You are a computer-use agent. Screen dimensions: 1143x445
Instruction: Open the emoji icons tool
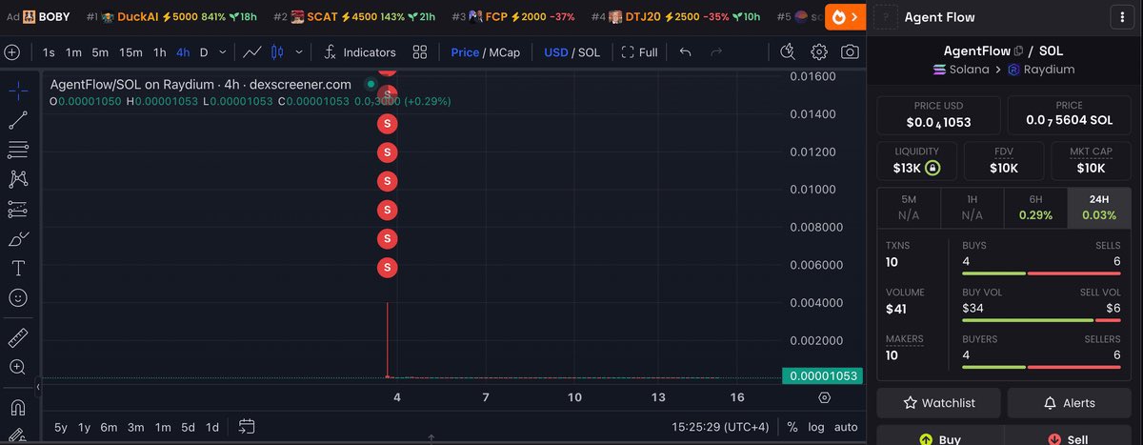pyautogui.click(x=17, y=298)
